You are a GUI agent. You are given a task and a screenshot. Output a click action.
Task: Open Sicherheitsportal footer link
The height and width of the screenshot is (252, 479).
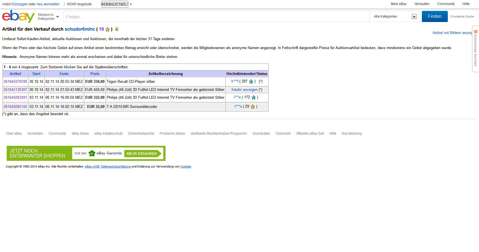click(141, 134)
